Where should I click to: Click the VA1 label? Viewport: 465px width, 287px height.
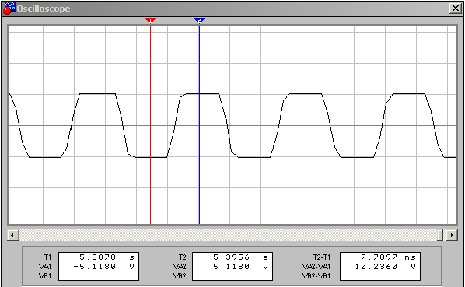(45, 267)
